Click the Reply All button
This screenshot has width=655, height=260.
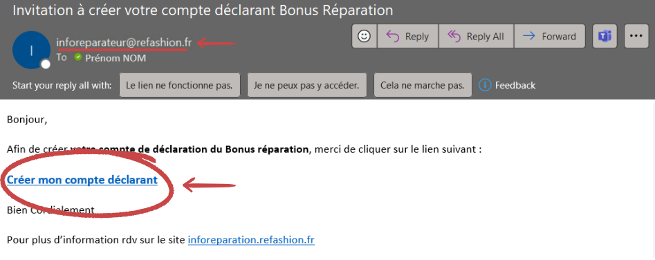tap(477, 37)
